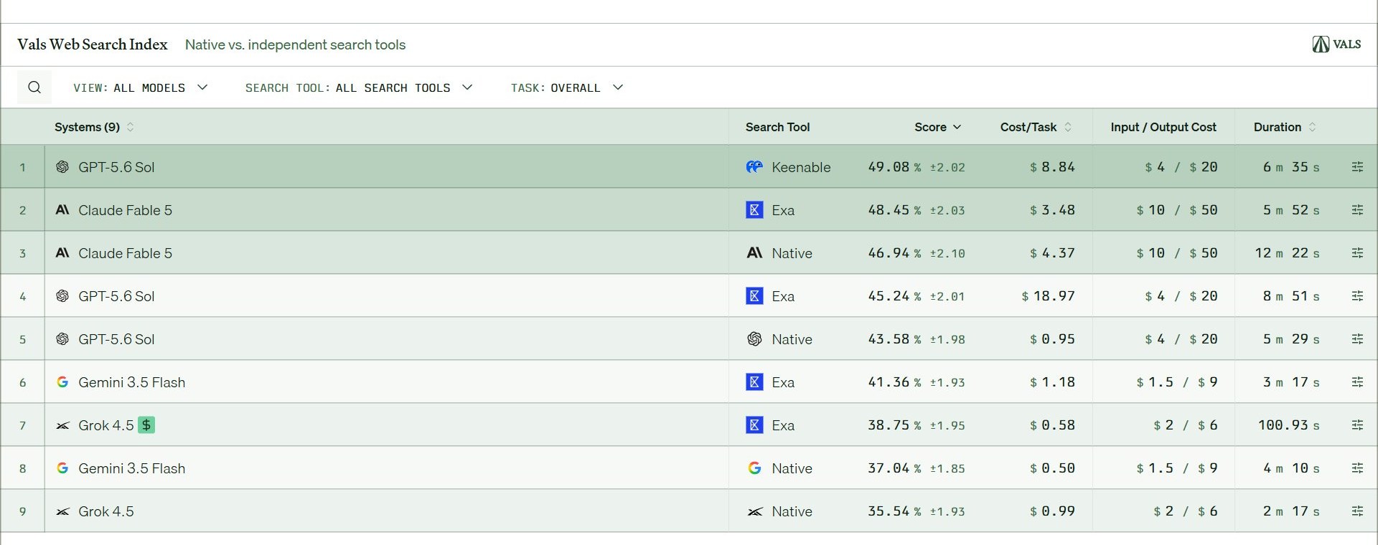Open settings icon for GPT-5.6 Sol Keenable row
Screen dimensions: 1378x545
1357,167
